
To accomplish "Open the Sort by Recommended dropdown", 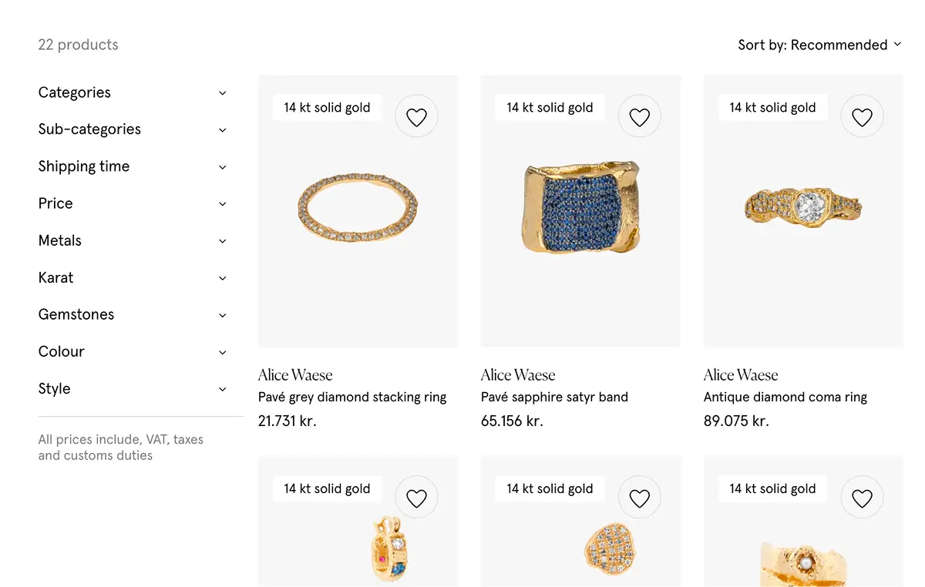I will (819, 45).
